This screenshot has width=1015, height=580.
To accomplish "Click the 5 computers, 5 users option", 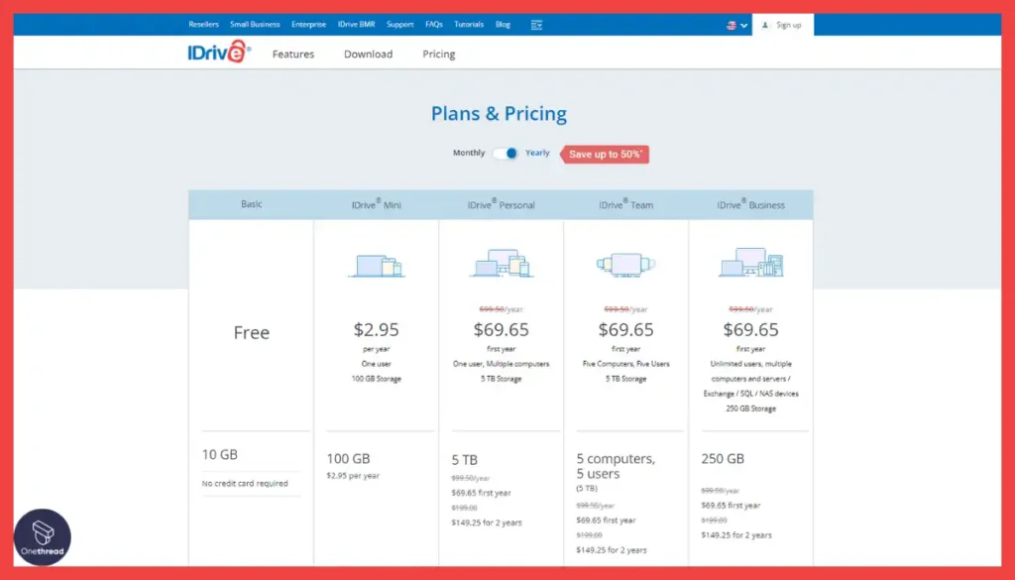I will point(616,466).
